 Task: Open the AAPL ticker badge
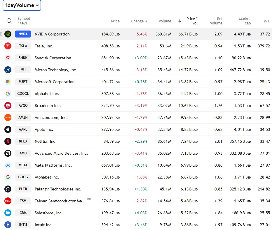click(23, 129)
